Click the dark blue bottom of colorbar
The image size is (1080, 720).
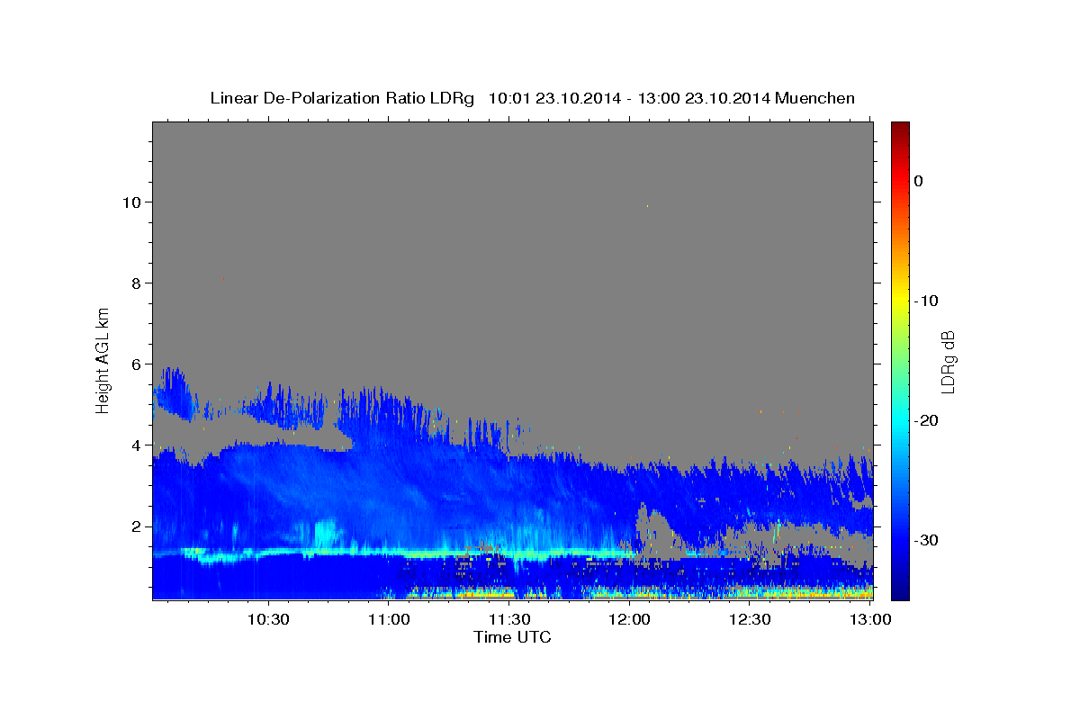[900, 589]
